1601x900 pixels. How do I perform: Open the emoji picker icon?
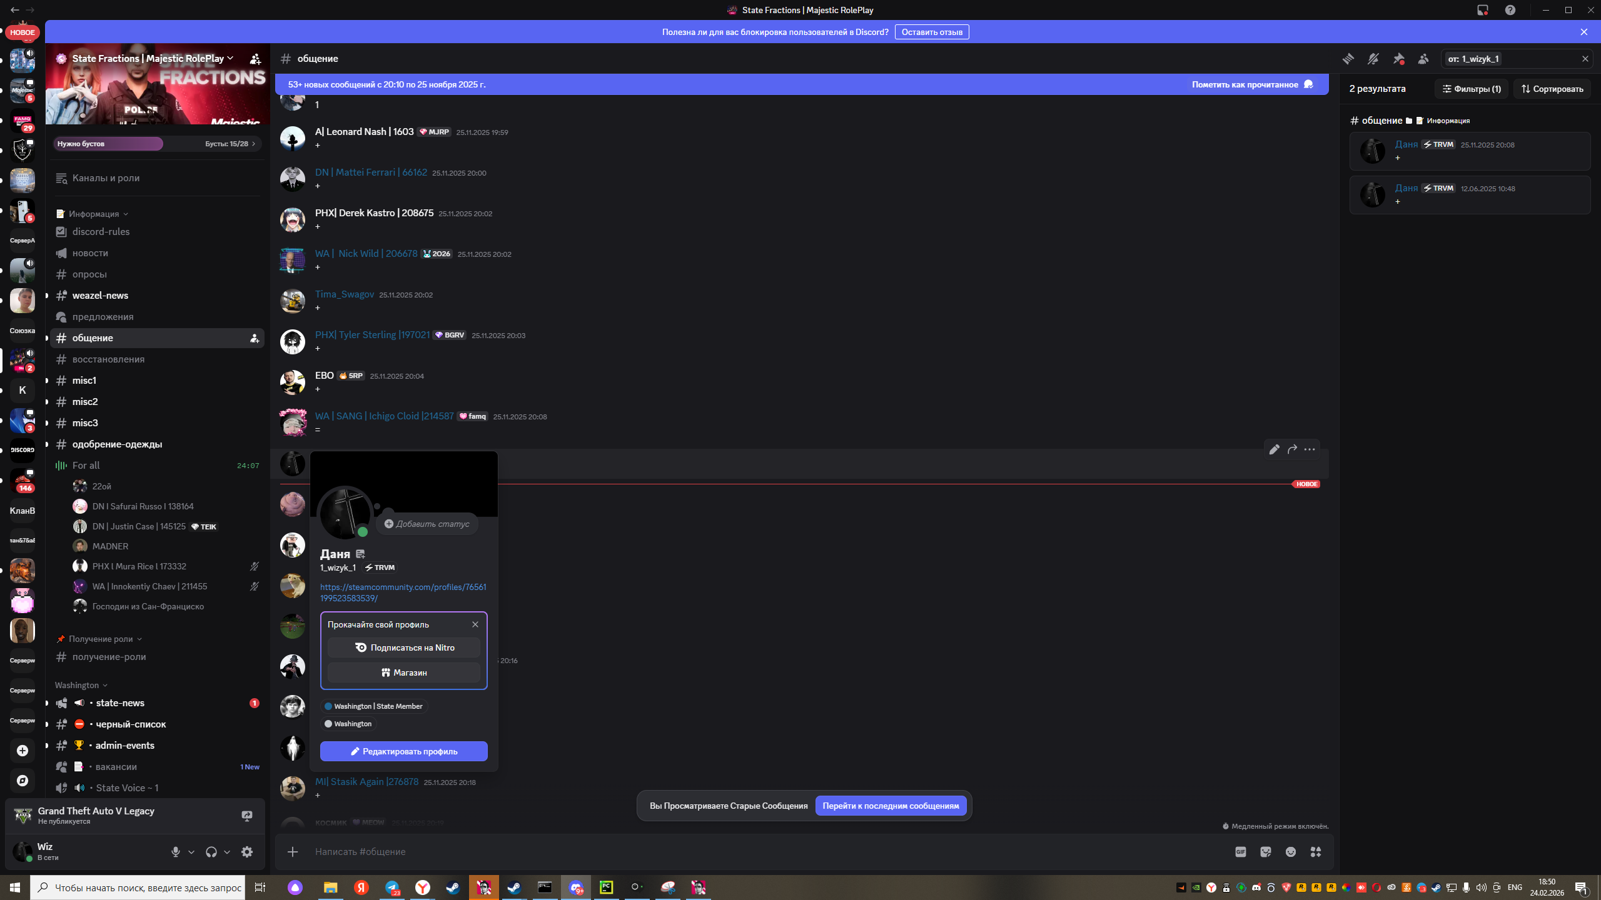(x=1291, y=852)
